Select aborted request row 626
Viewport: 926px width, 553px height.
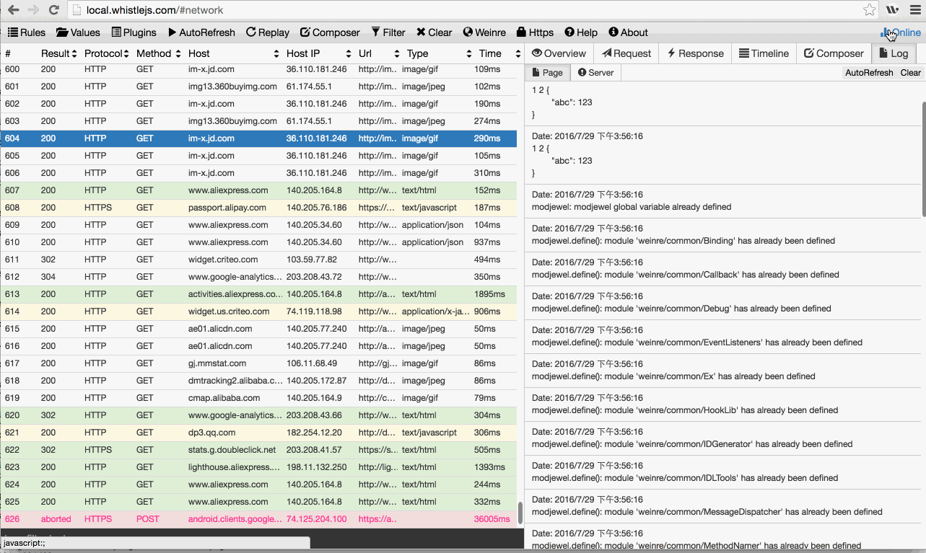click(x=258, y=519)
